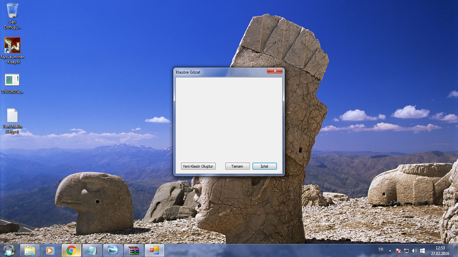Select the DWORDSE desktop file icon

pyautogui.click(x=12, y=84)
